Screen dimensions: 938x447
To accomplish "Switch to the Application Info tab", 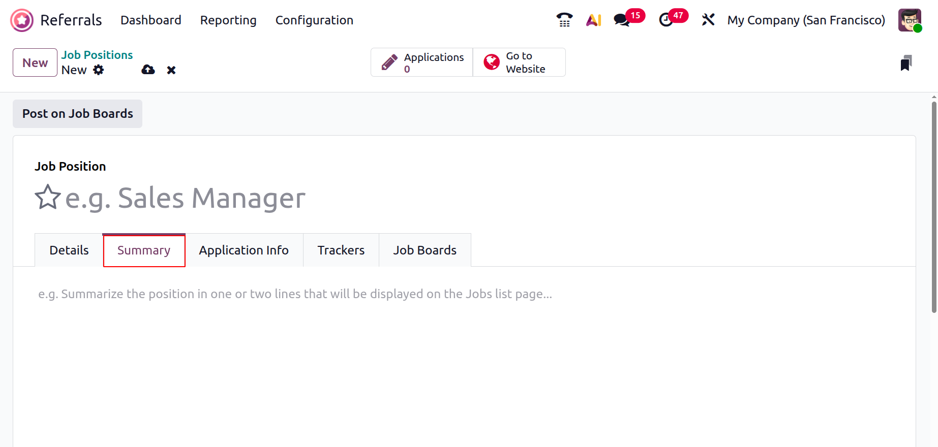I will pos(244,250).
